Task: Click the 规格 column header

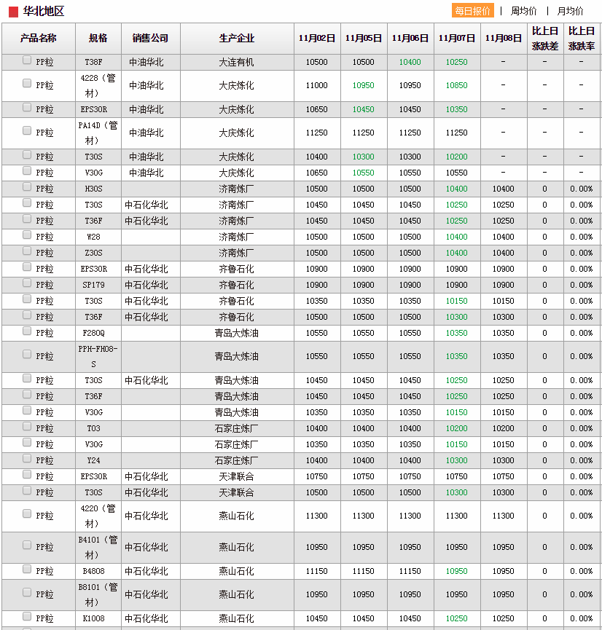Action: pyautogui.click(x=98, y=38)
